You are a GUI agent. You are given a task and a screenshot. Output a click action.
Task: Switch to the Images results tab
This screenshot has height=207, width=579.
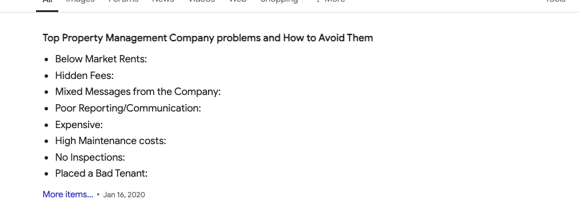pos(80,1)
